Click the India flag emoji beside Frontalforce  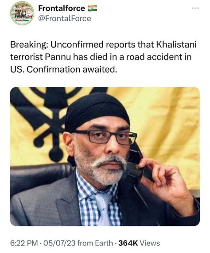(x=92, y=8)
